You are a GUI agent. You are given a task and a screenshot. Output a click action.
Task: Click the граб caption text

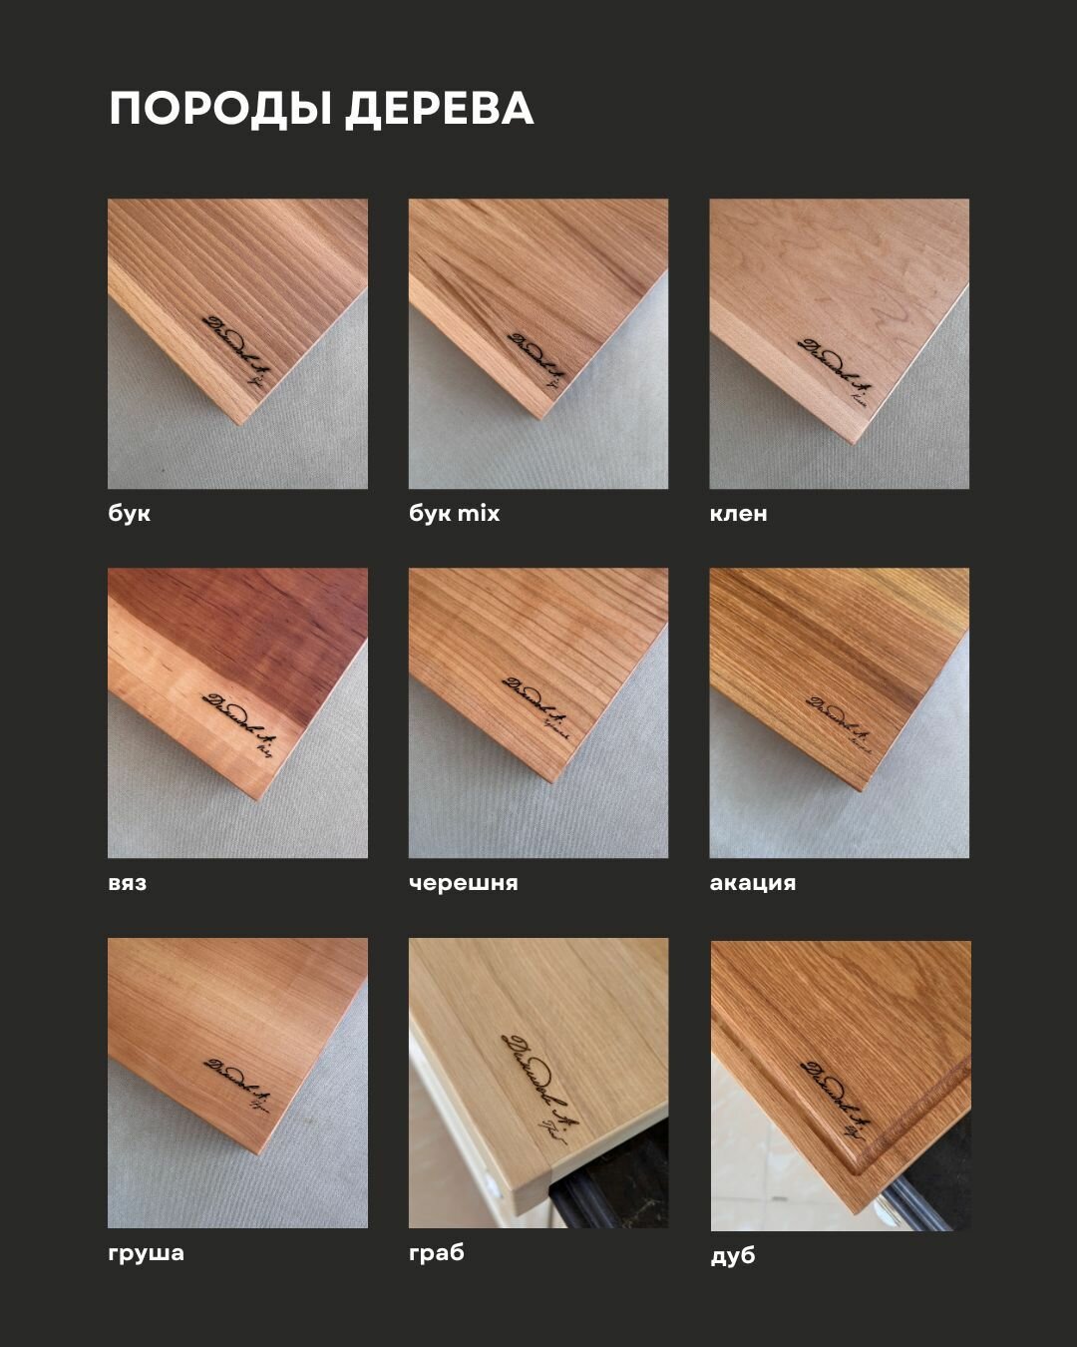click(x=437, y=1253)
